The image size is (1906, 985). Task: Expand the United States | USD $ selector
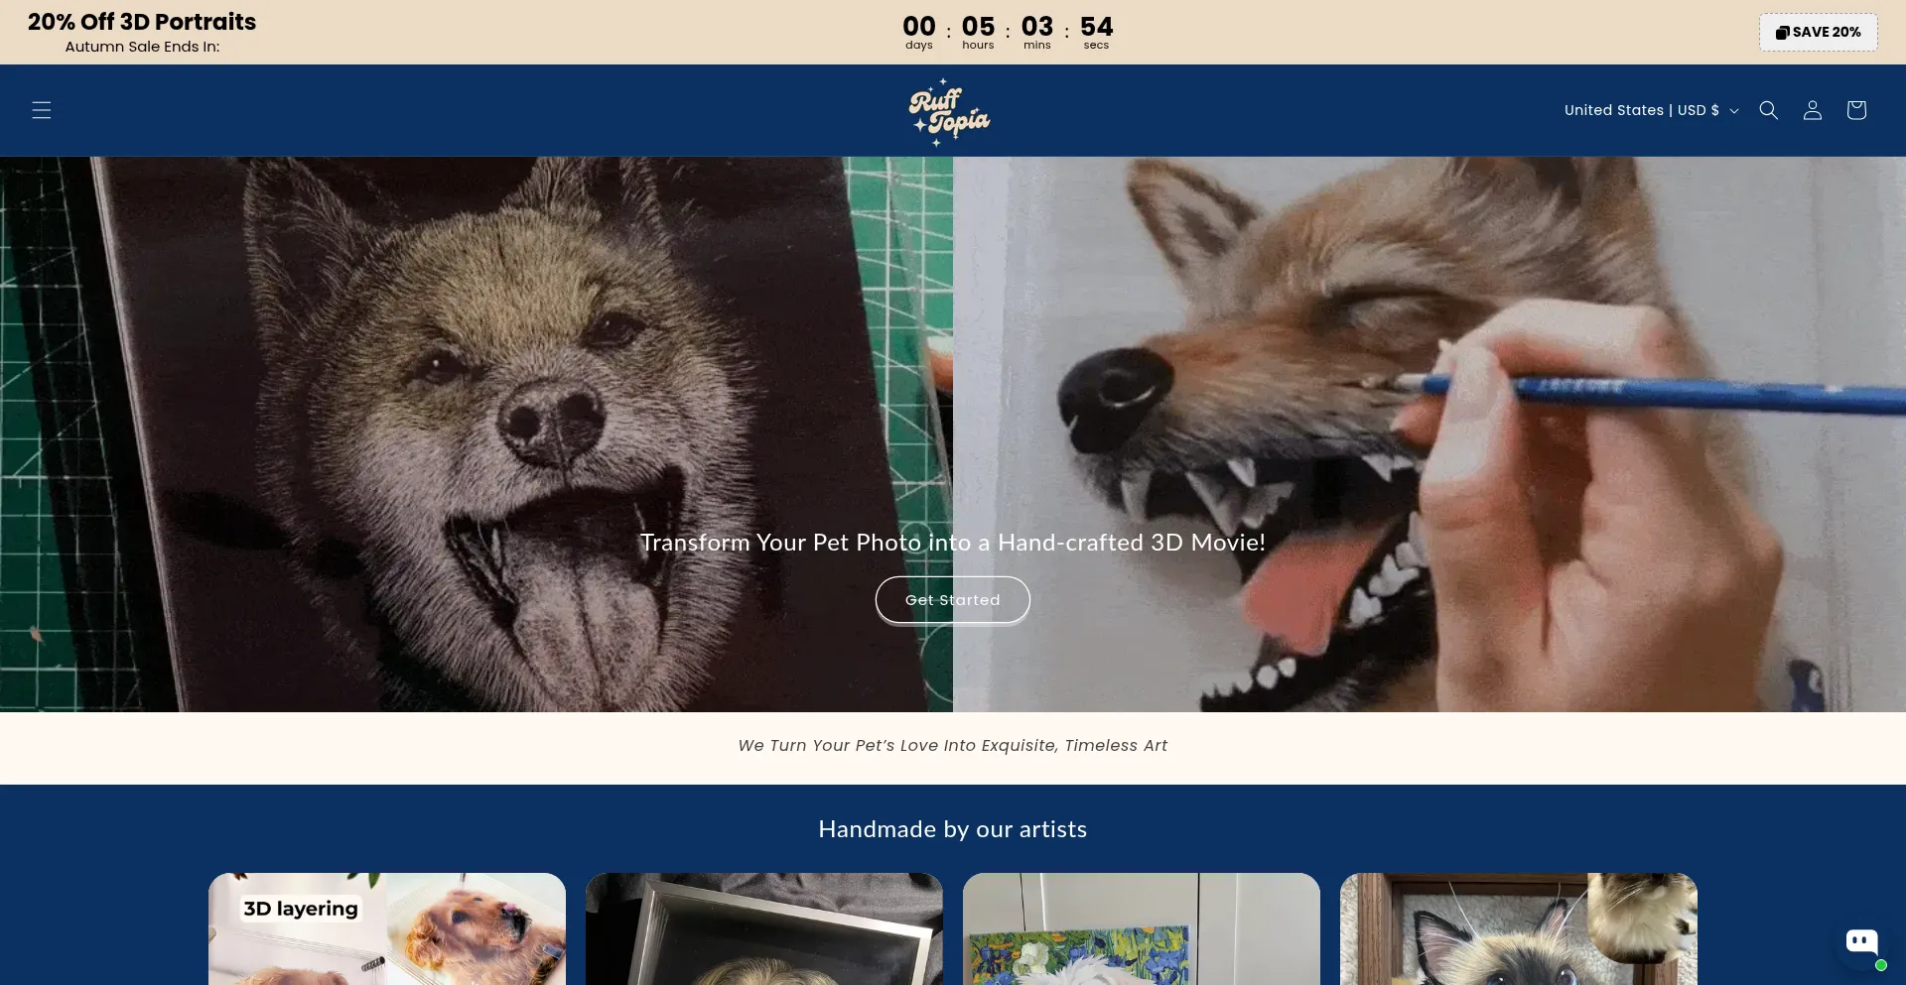tap(1651, 110)
